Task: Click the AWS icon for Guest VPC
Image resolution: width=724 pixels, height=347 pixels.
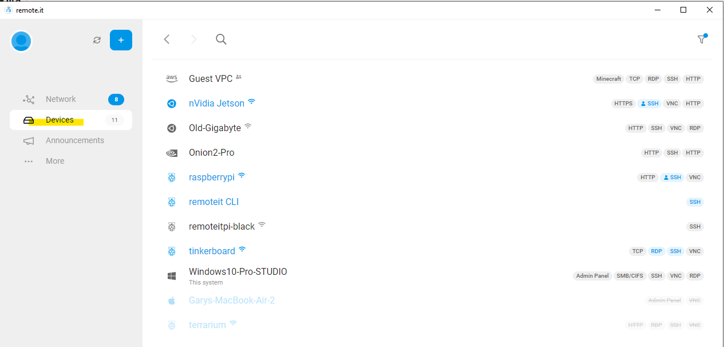Action: pyautogui.click(x=172, y=78)
